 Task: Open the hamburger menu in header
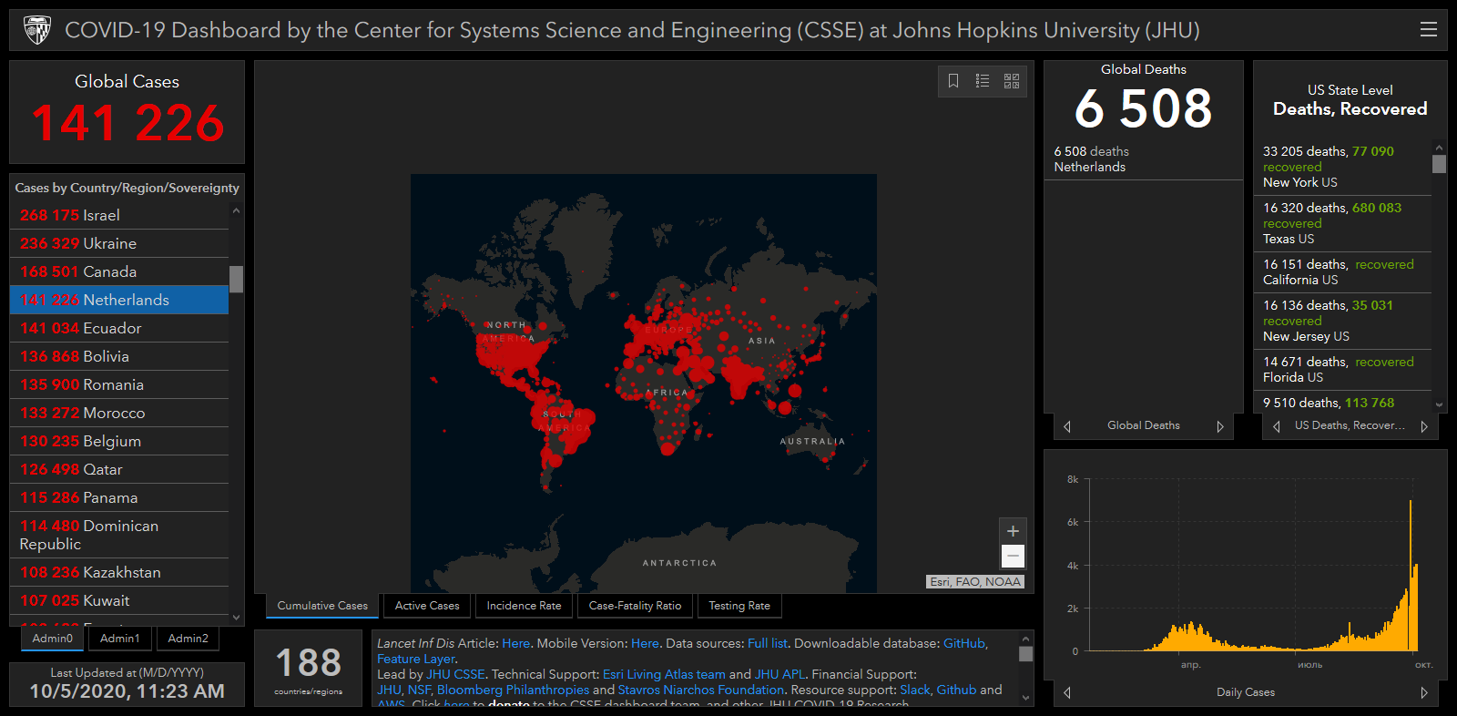1428,29
